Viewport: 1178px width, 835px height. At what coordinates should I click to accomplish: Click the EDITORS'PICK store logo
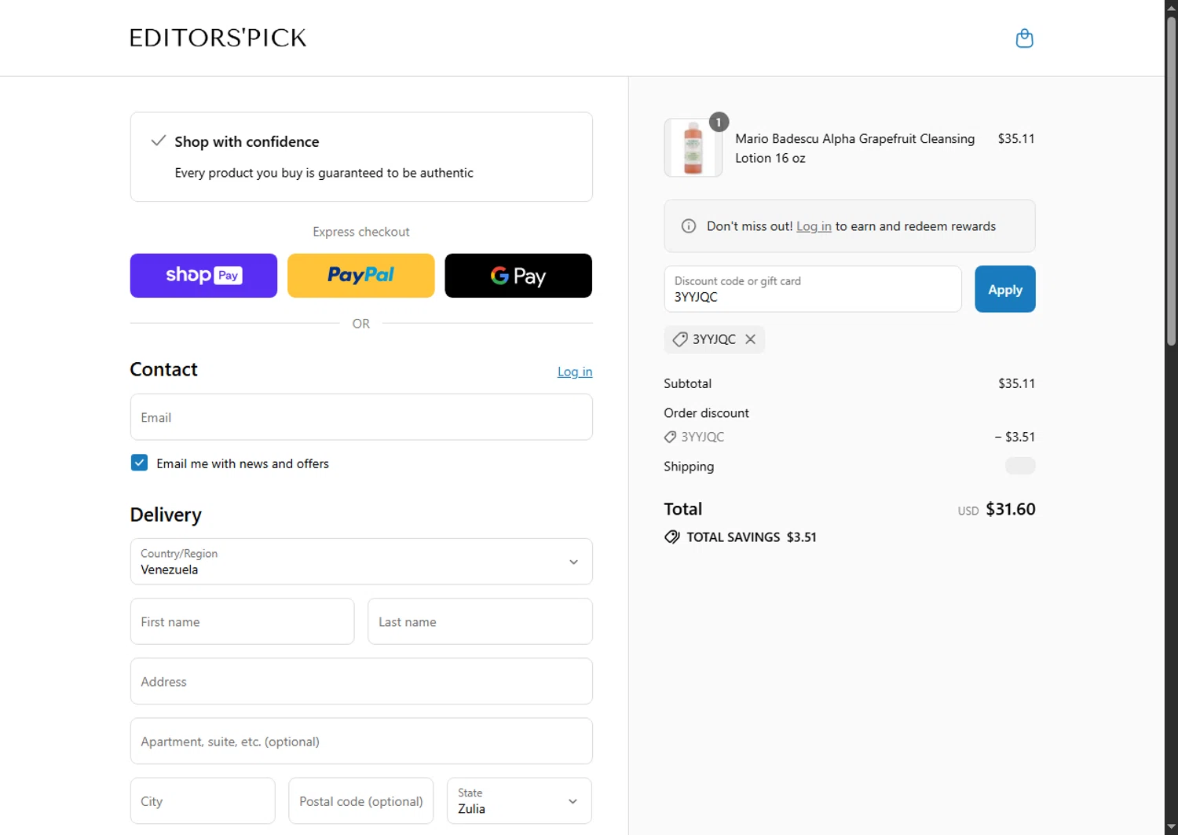coord(218,38)
